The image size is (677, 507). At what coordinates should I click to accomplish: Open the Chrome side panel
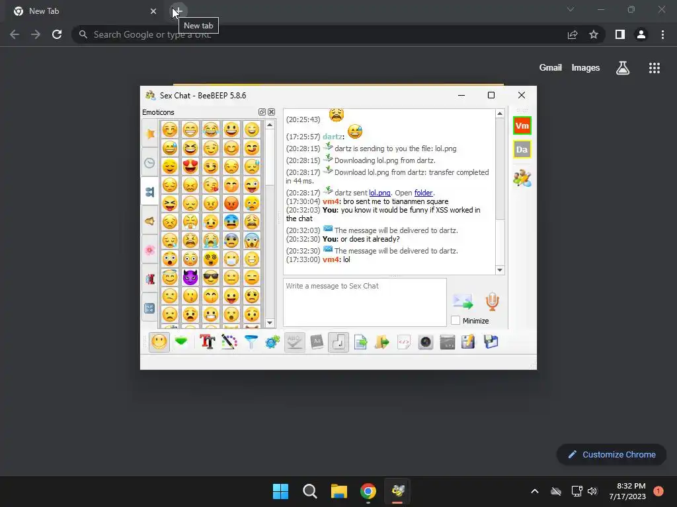(x=620, y=34)
